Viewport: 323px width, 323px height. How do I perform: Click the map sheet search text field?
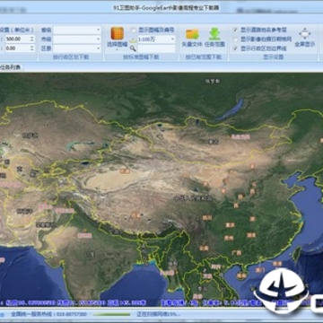pyautogui.click(x=156, y=48)
